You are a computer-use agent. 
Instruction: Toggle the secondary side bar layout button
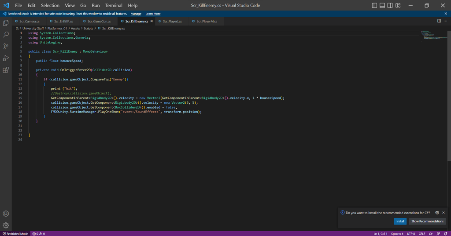(390, 5)
